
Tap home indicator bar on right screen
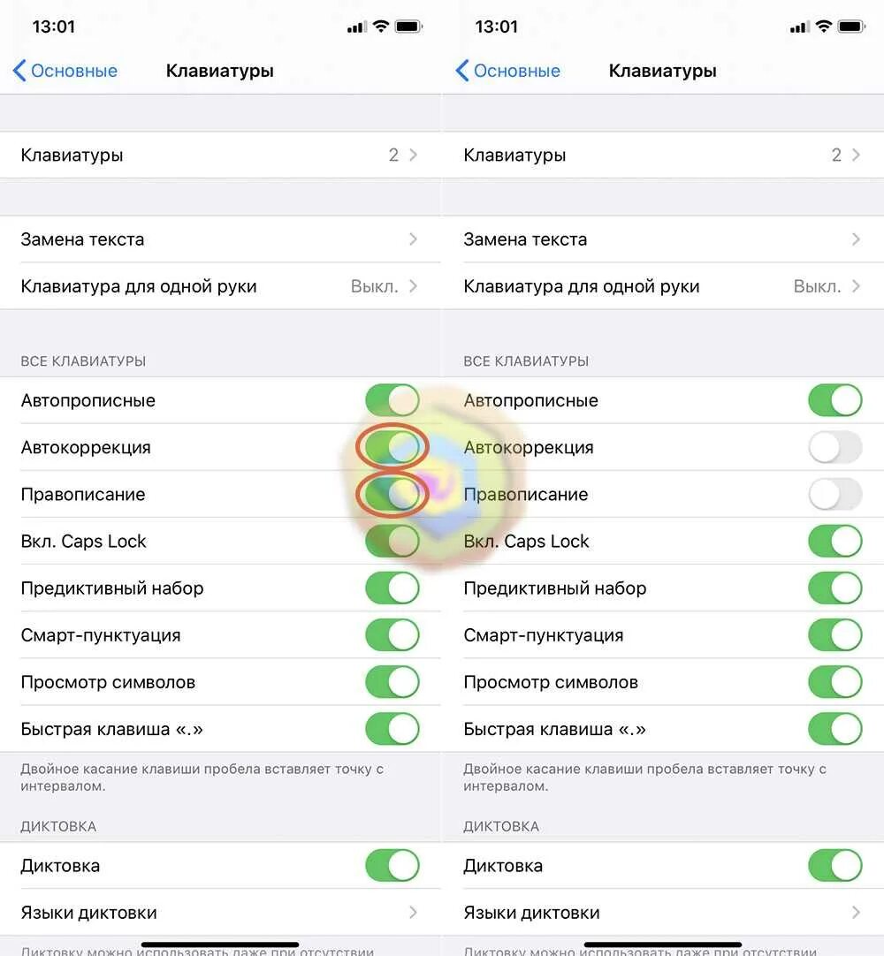663,945
